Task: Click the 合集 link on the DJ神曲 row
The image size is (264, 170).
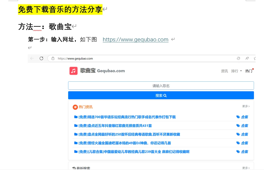Action: (x=245, y=143)
